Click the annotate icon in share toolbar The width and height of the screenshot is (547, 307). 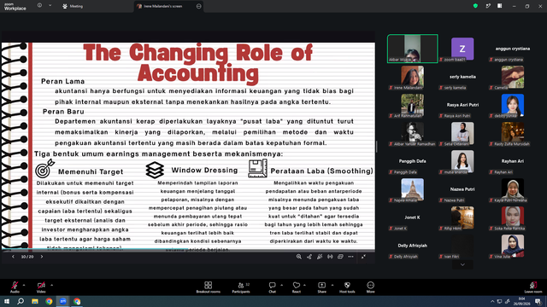point(320,257)
